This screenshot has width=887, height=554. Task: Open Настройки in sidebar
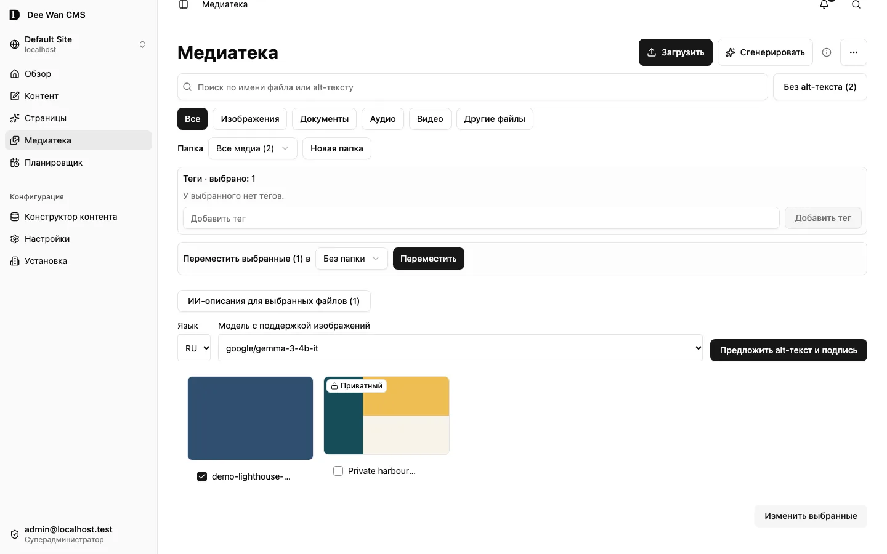click(79, 239)
